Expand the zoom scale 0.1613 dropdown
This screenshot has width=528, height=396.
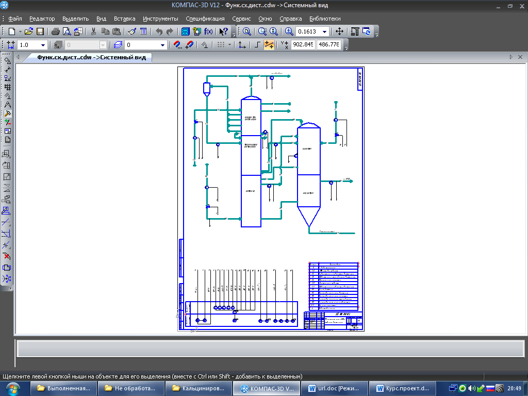click(x=324, y=31)
